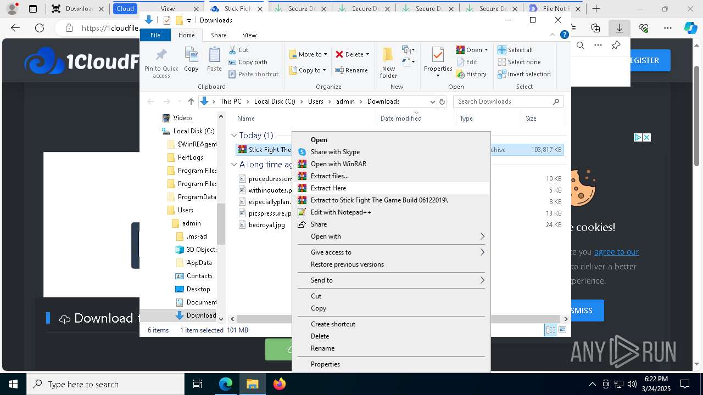Click Paste shortcut in ribbon
The width and height of the screenshot is (703, 395).
pyautogui.click(x=253, y=74)
